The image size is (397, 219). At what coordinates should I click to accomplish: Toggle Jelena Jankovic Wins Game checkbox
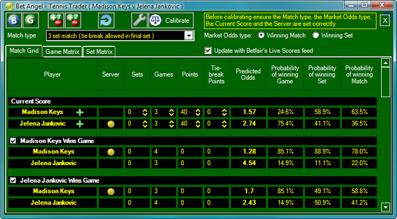(x=13, y=180)
